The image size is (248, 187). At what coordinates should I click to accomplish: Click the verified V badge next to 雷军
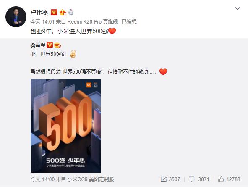(50, 45)
